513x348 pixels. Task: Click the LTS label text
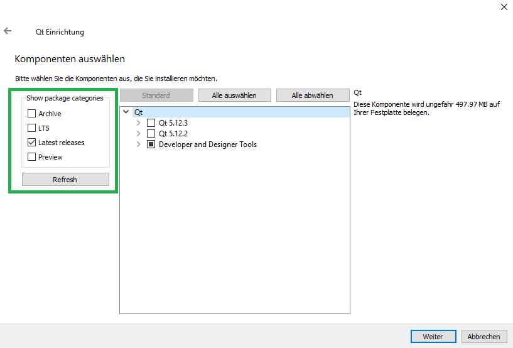tap(44, 128)
